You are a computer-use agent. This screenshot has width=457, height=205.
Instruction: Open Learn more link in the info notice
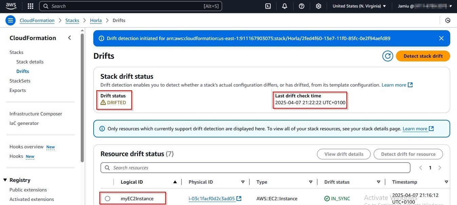(418, 129)
